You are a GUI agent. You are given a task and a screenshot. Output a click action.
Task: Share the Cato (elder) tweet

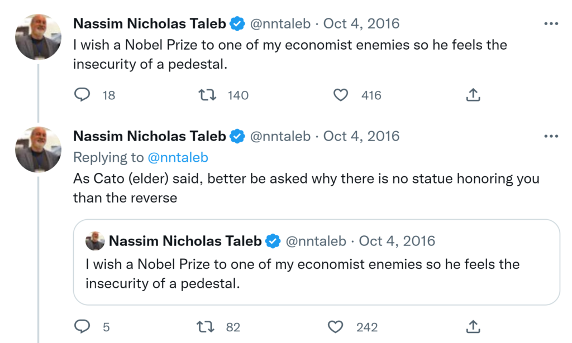point(473,326)
